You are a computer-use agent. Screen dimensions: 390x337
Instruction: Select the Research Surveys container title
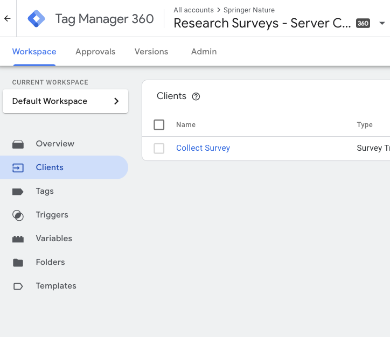(262, 23)
